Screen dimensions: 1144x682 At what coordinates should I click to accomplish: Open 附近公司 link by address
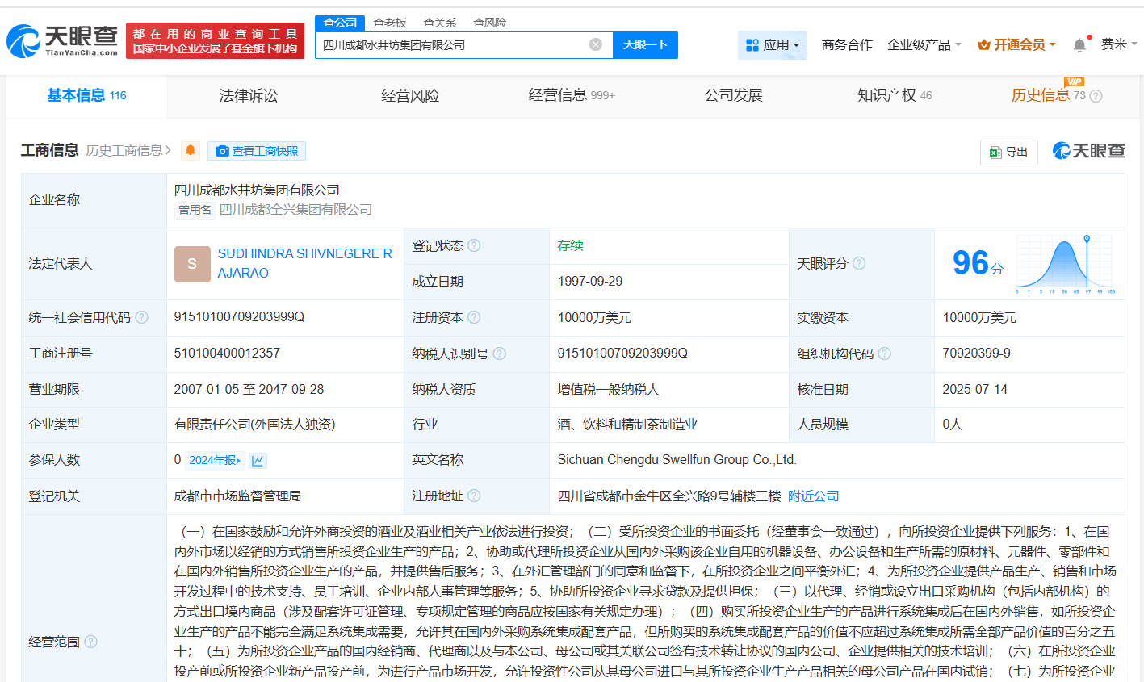click(814, 496)
